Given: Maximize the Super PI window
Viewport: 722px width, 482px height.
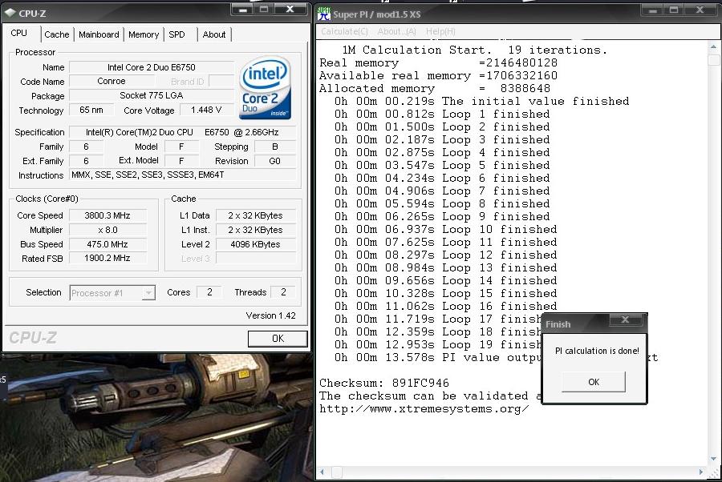Looking at the screenshot, I should click(674, 10).
